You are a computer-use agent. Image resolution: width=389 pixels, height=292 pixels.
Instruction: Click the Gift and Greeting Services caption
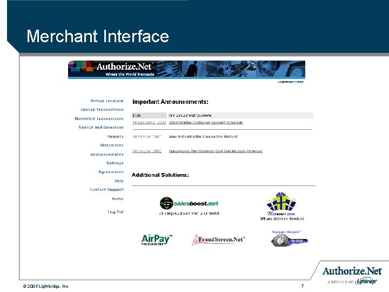[x=282, y=219]
